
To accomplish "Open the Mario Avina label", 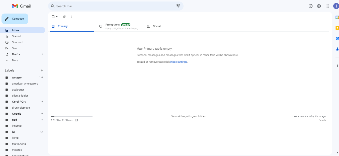I will (x=23, y=144).
